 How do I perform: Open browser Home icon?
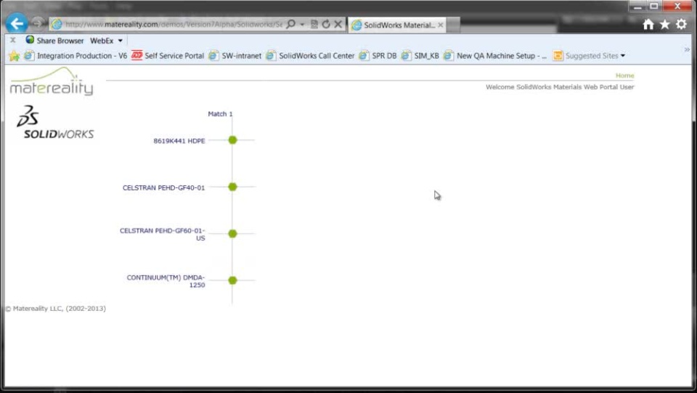click(x=648, y=25)
